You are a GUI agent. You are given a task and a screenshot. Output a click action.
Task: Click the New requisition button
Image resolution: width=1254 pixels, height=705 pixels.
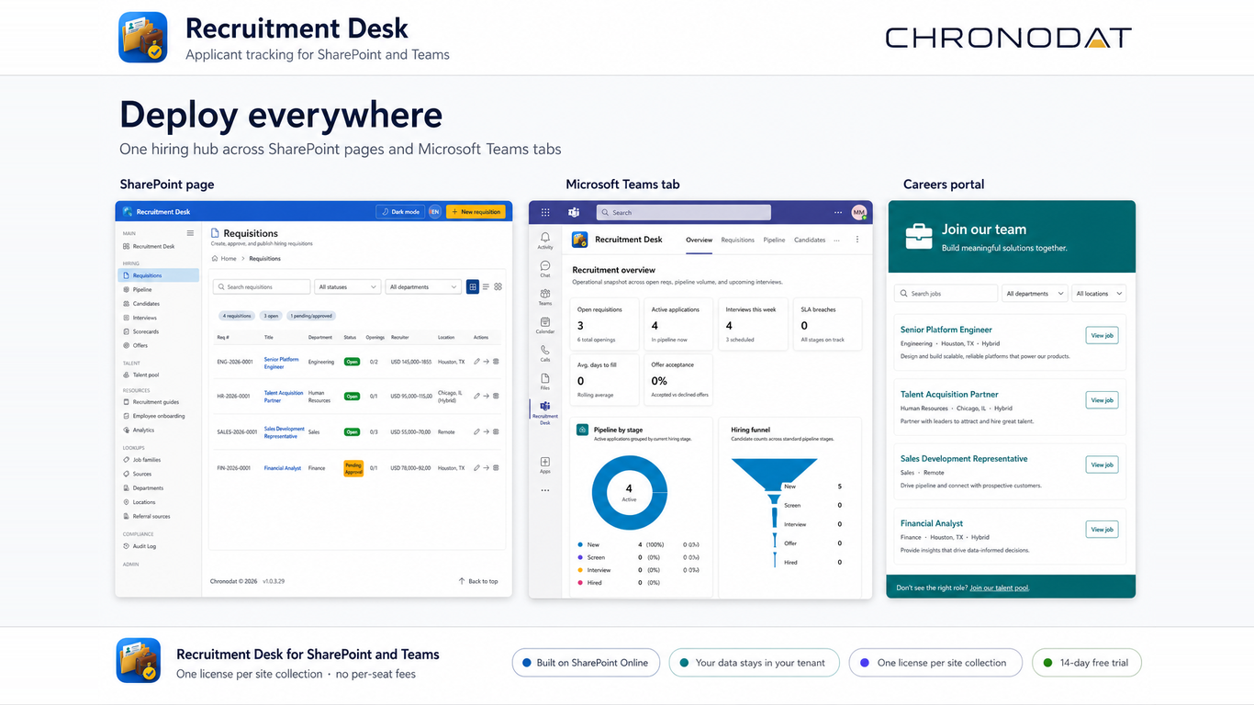tap(476, 212)
